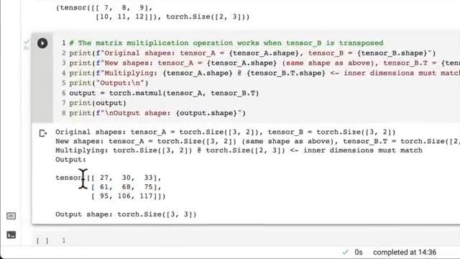Screen dimensions: 460x259
Task: Click previous output row "tensor([[ 7, 8, 9]"
Action: click(104, 8)
